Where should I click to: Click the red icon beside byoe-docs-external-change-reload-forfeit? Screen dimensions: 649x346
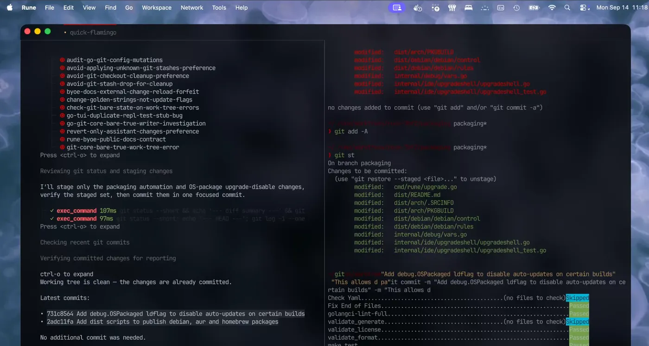pyautogui.click(x=62, y=92)
